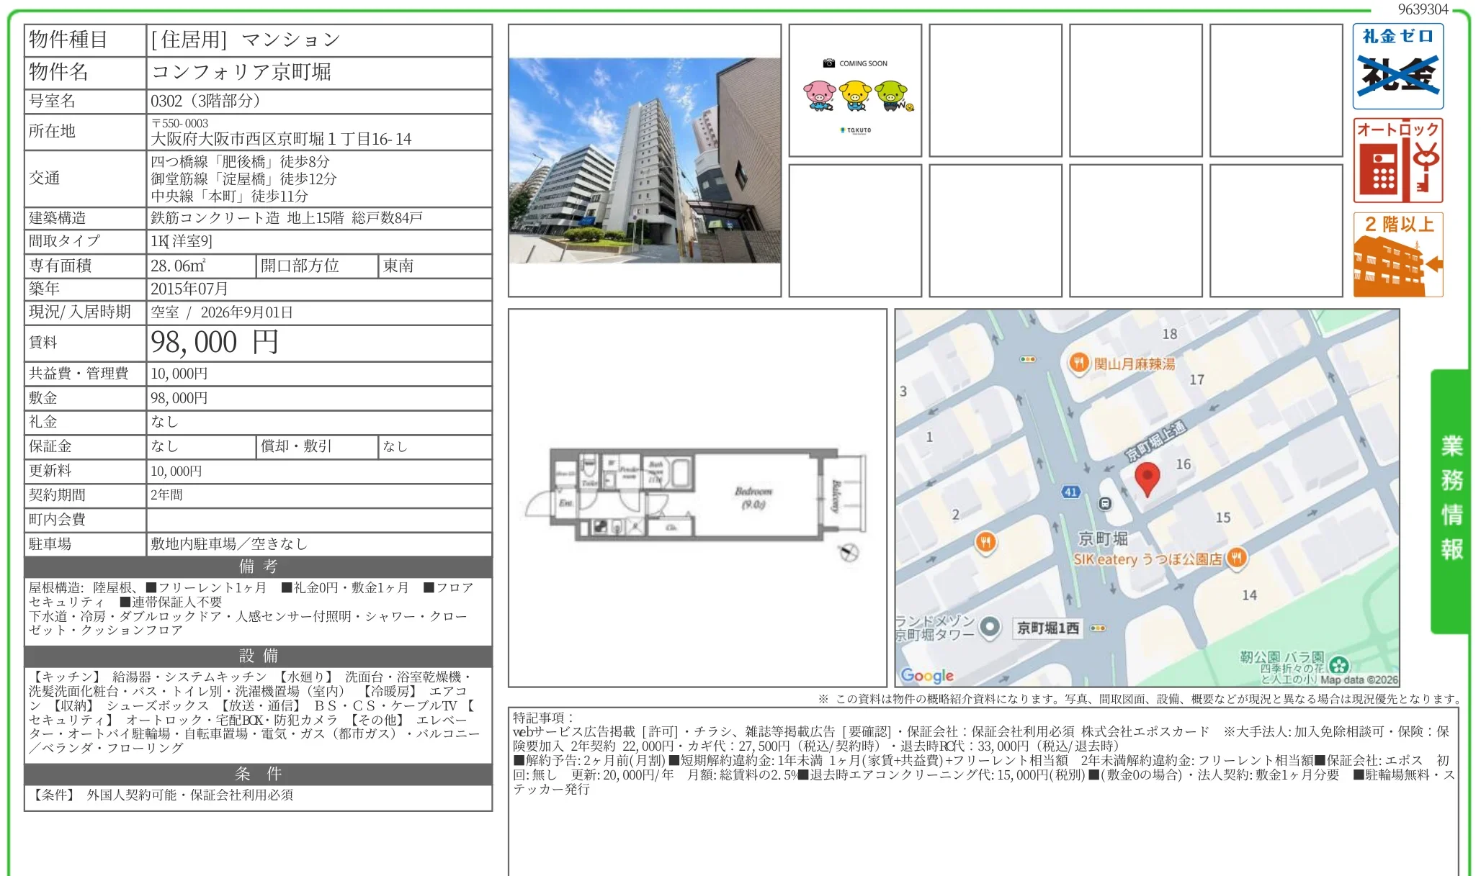Click 四つ橋線「肥後橋」徒歩8分 transit line
Image resolution: width=1481 pixels, height=876 pixels.
tap(240, 161)
